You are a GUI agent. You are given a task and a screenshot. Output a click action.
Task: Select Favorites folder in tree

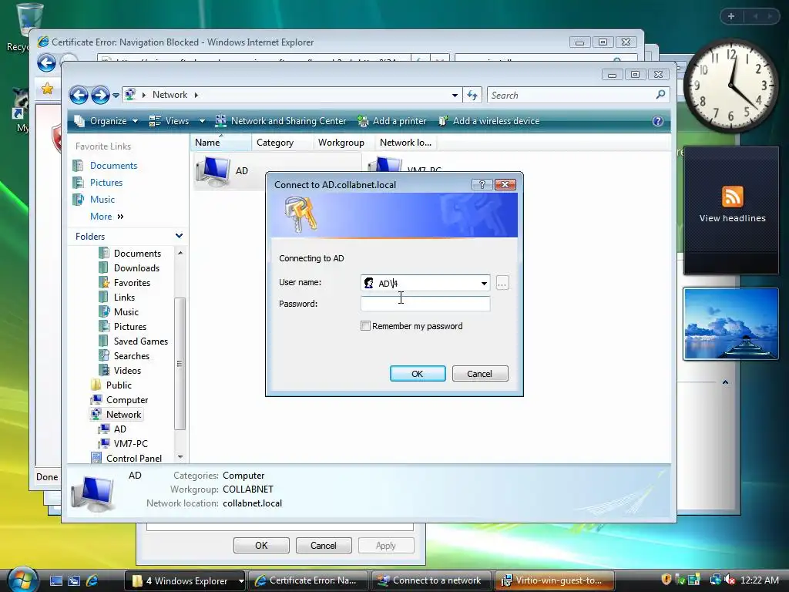pyautogui.click(x=132, y=282)
